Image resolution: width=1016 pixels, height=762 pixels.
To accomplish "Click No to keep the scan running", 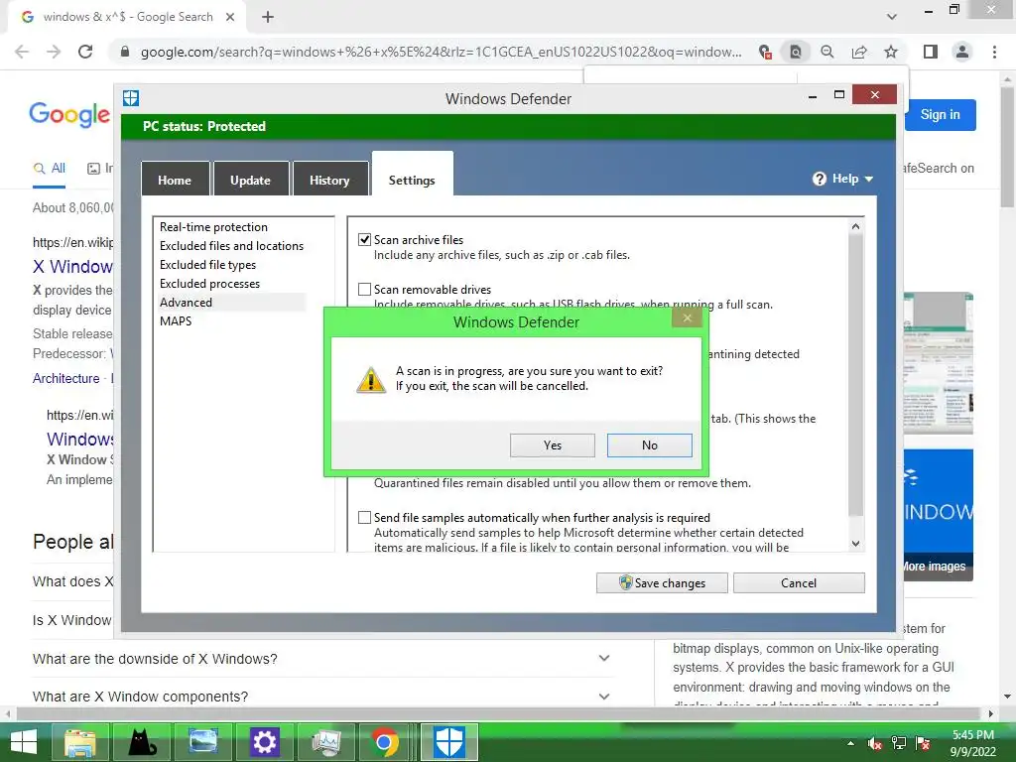I will click(649, 445).
